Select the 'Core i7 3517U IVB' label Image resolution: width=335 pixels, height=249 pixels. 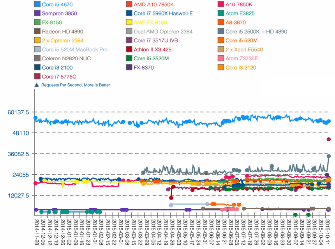(156, 40)
